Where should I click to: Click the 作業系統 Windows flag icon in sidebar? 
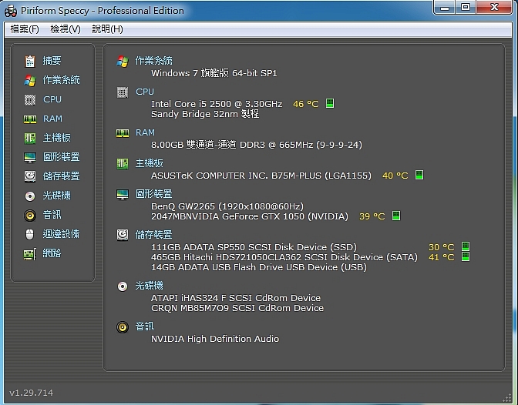pos(30,80)
